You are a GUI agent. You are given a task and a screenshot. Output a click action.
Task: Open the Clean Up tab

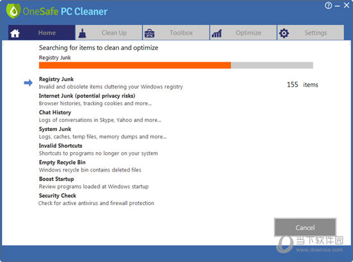(108, 33)
